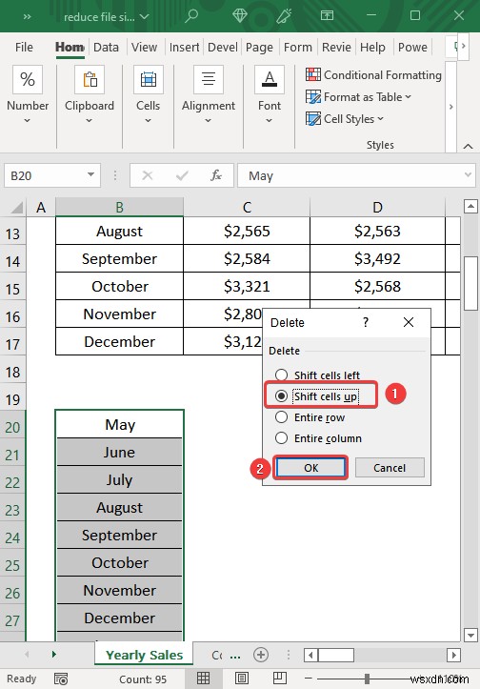Screen dimensions: 480x689
Task: Select the Entire row radio button
Action: (281, 417)
